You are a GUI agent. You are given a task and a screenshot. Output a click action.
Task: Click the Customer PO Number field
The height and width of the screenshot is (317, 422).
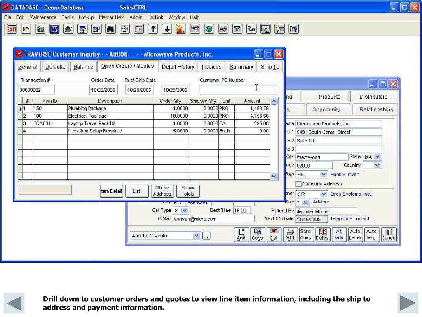point(238,90)
